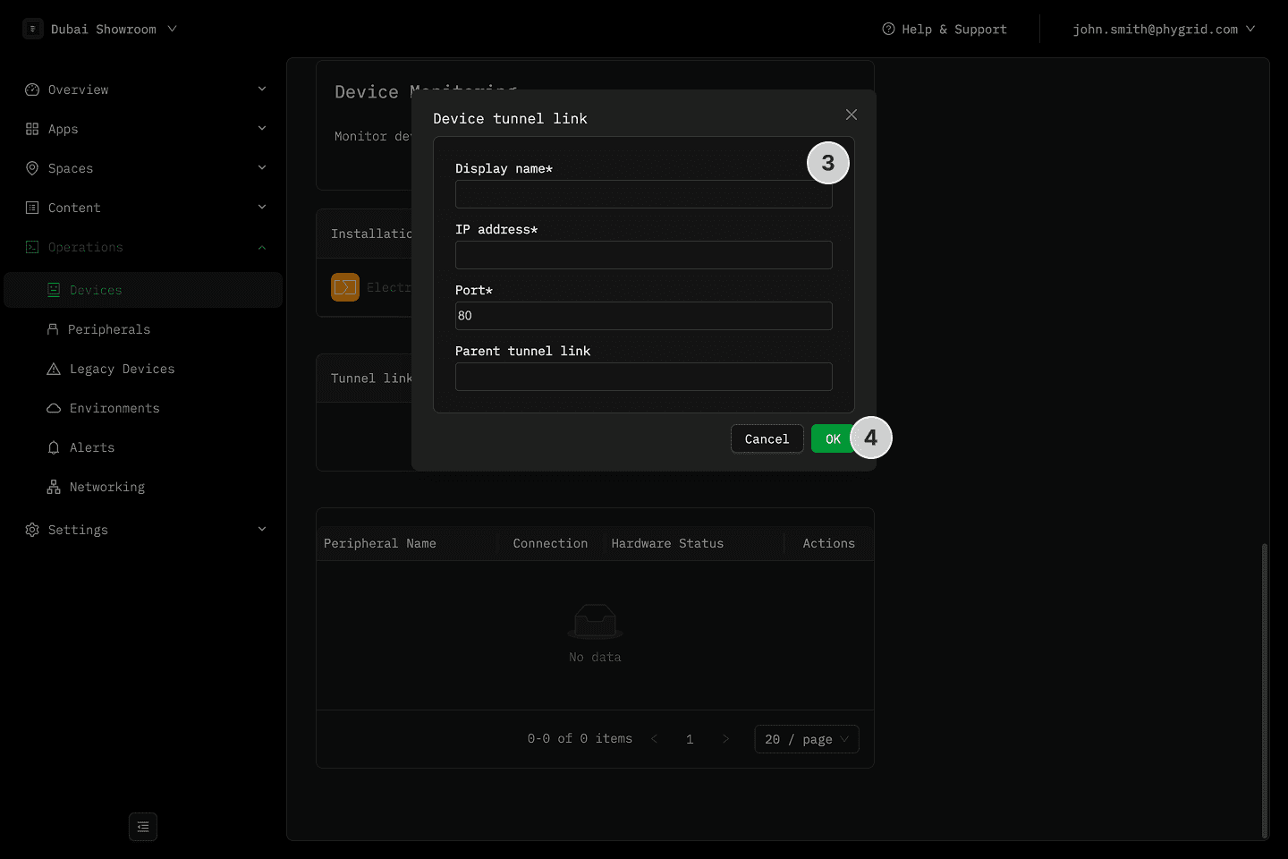The width and height of the screenshot is (1288, 859).
Task: Close the Device tunnel link dialog
Action: click(852, 115)
